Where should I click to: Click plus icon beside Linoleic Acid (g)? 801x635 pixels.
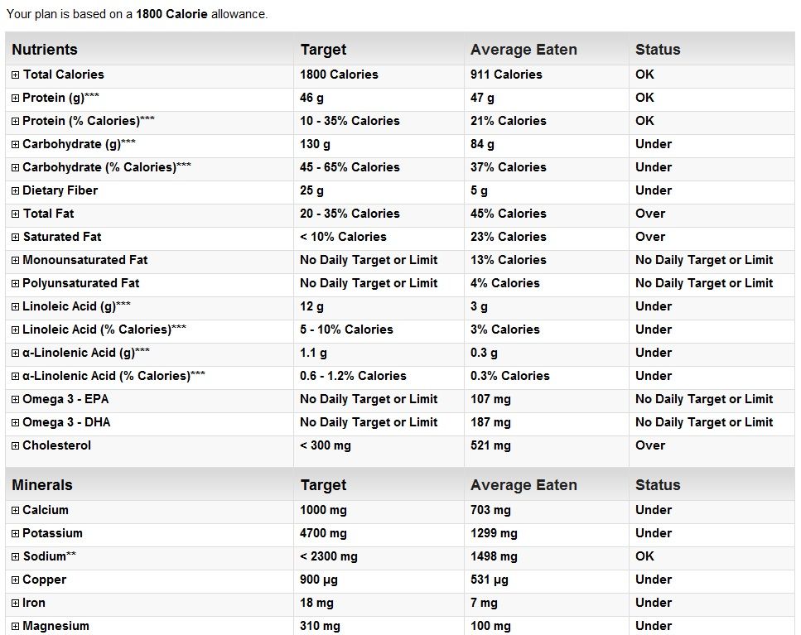click(x=16, y=307)
